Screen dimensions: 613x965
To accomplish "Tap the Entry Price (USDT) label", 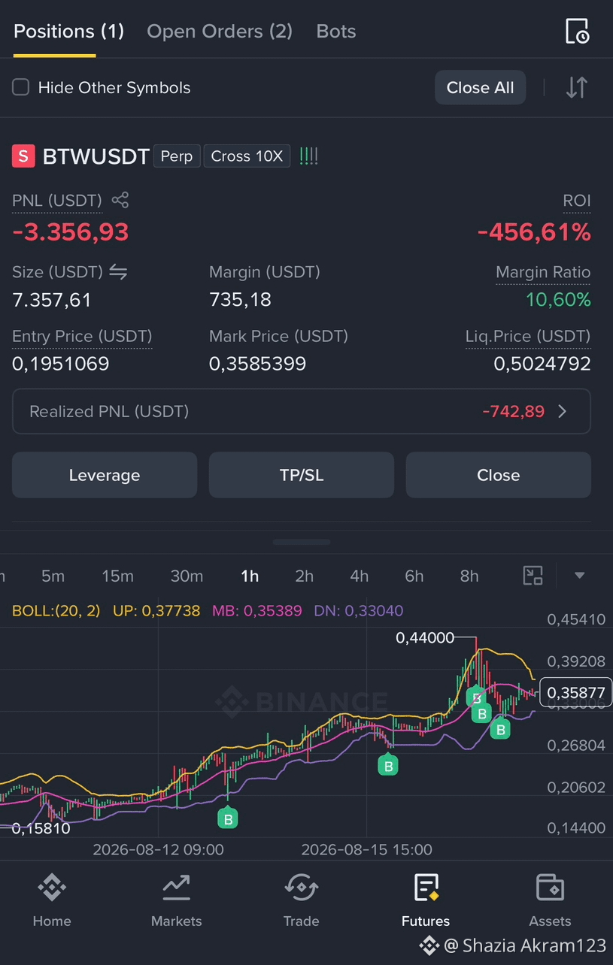I will pos(82,336).
